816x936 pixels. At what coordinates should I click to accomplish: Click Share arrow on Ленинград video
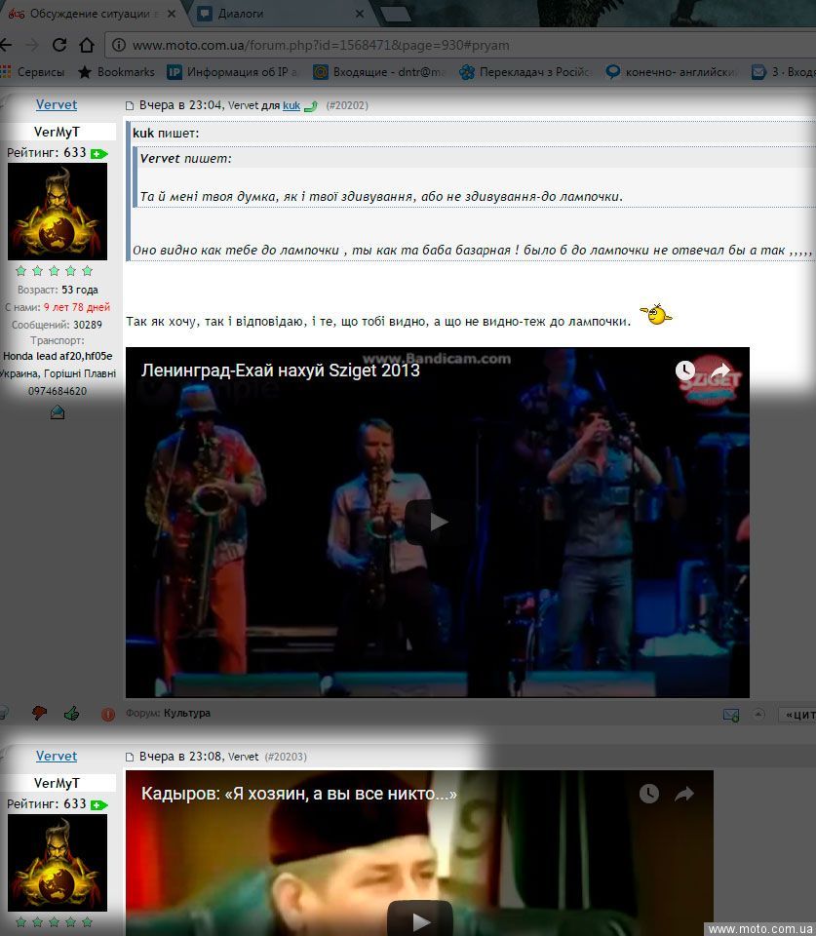721,371
